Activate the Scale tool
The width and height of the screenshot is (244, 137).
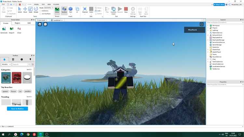point(31,10)
